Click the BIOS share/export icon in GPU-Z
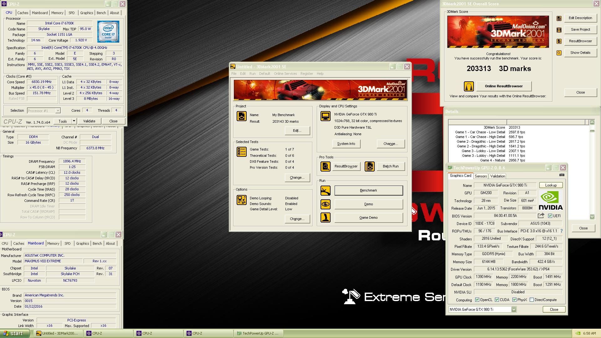The image size is (601, 338). click(x=541, y=216)
